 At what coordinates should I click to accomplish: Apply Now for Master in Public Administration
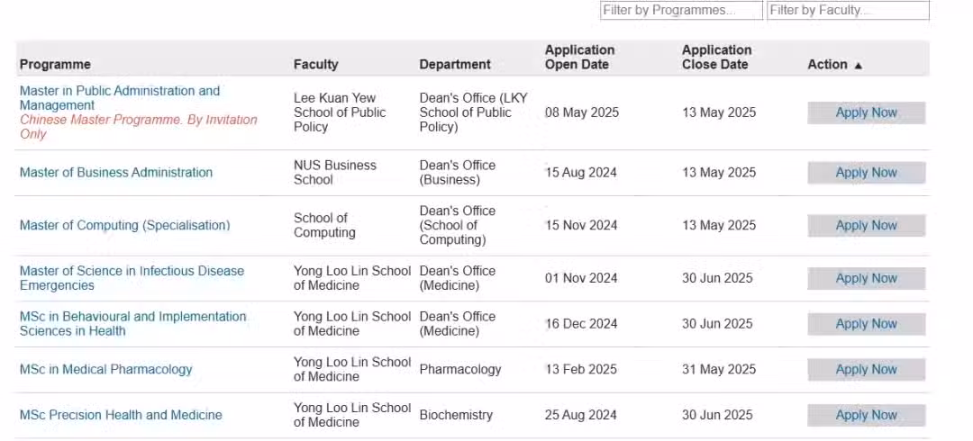tap(867, 112)
